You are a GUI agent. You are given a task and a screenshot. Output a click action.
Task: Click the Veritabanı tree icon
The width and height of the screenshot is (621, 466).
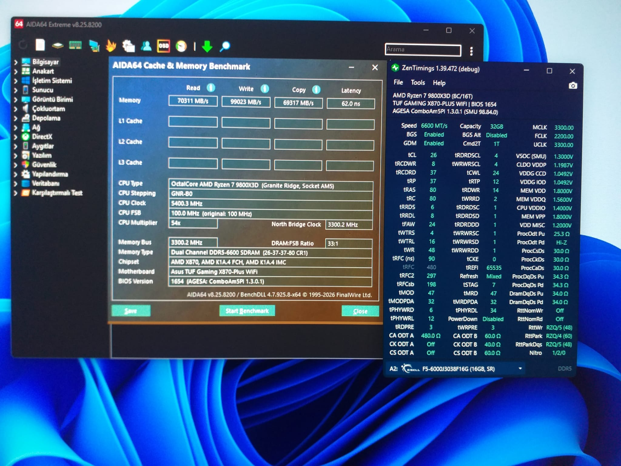[x=25, y=183]
